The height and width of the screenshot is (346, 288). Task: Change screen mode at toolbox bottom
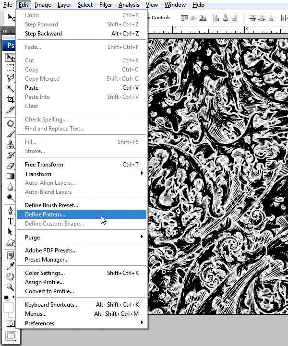11,335
